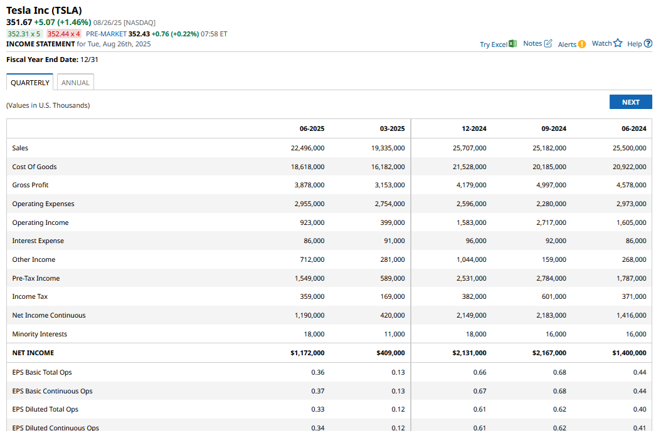Click the Help question mark icon
This screenshot has height=431, width=661.
(x=648, y=43)
